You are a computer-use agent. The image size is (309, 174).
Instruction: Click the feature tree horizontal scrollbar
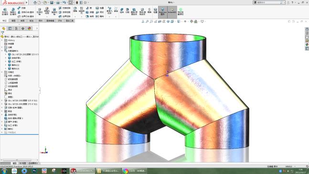tap(17, 160)
